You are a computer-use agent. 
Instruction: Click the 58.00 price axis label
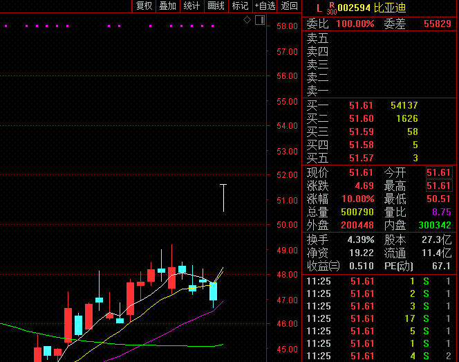[287, 26]
